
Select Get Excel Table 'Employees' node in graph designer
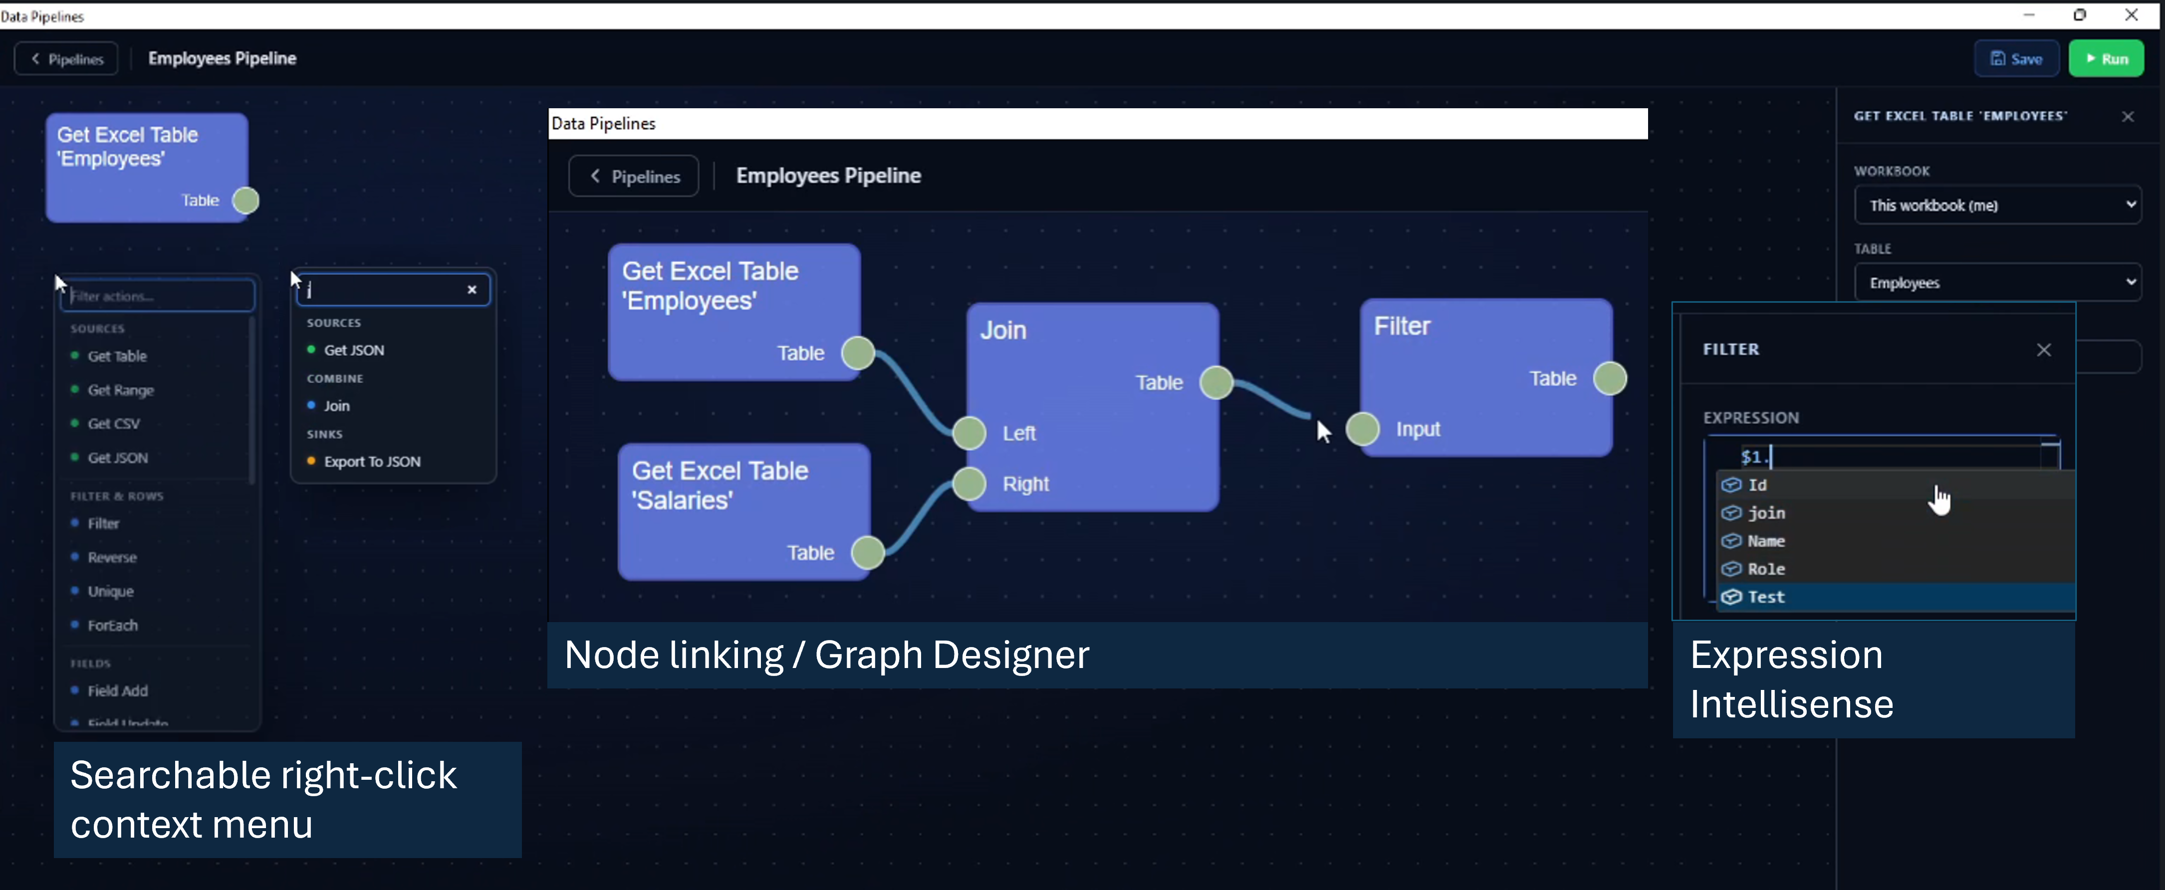(x=733, y=312)
